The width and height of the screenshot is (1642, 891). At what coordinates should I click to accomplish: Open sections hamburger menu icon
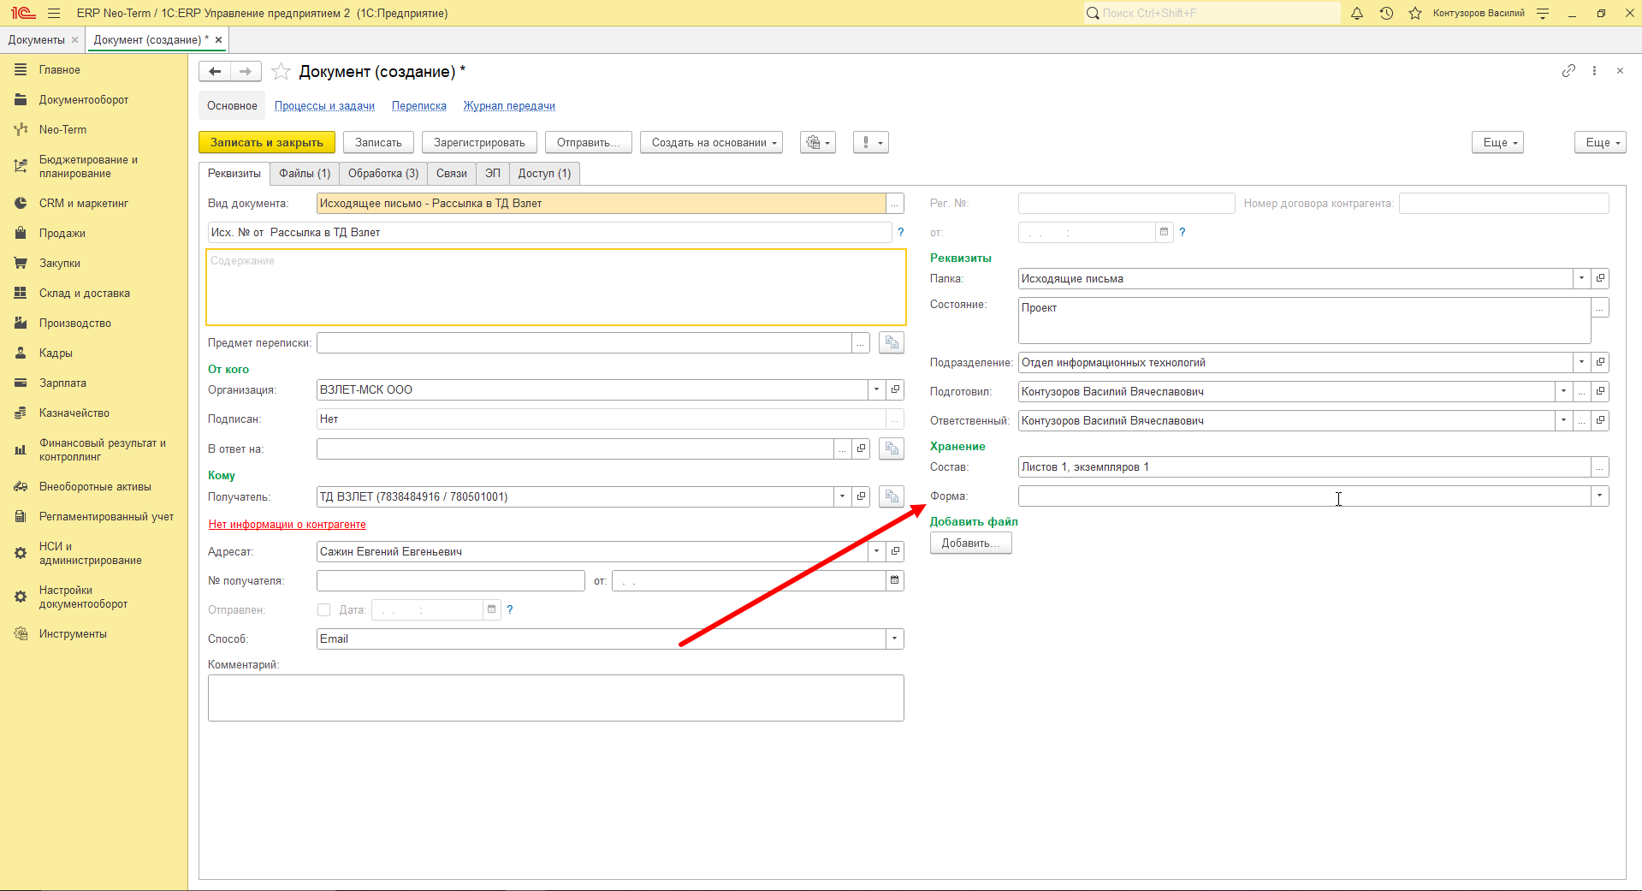tap(54, 14)
